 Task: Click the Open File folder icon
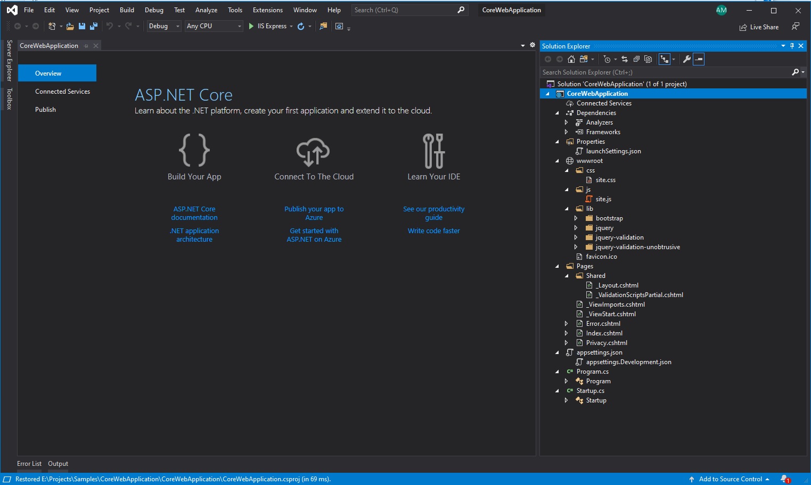coord(70,26)
